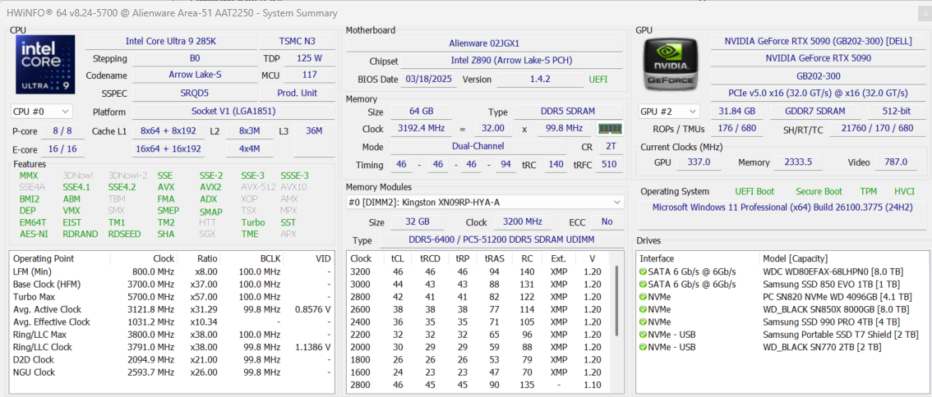
Task: Click the UEFI Boot status label
Action: pyautogui.click(x=754, y=192)
